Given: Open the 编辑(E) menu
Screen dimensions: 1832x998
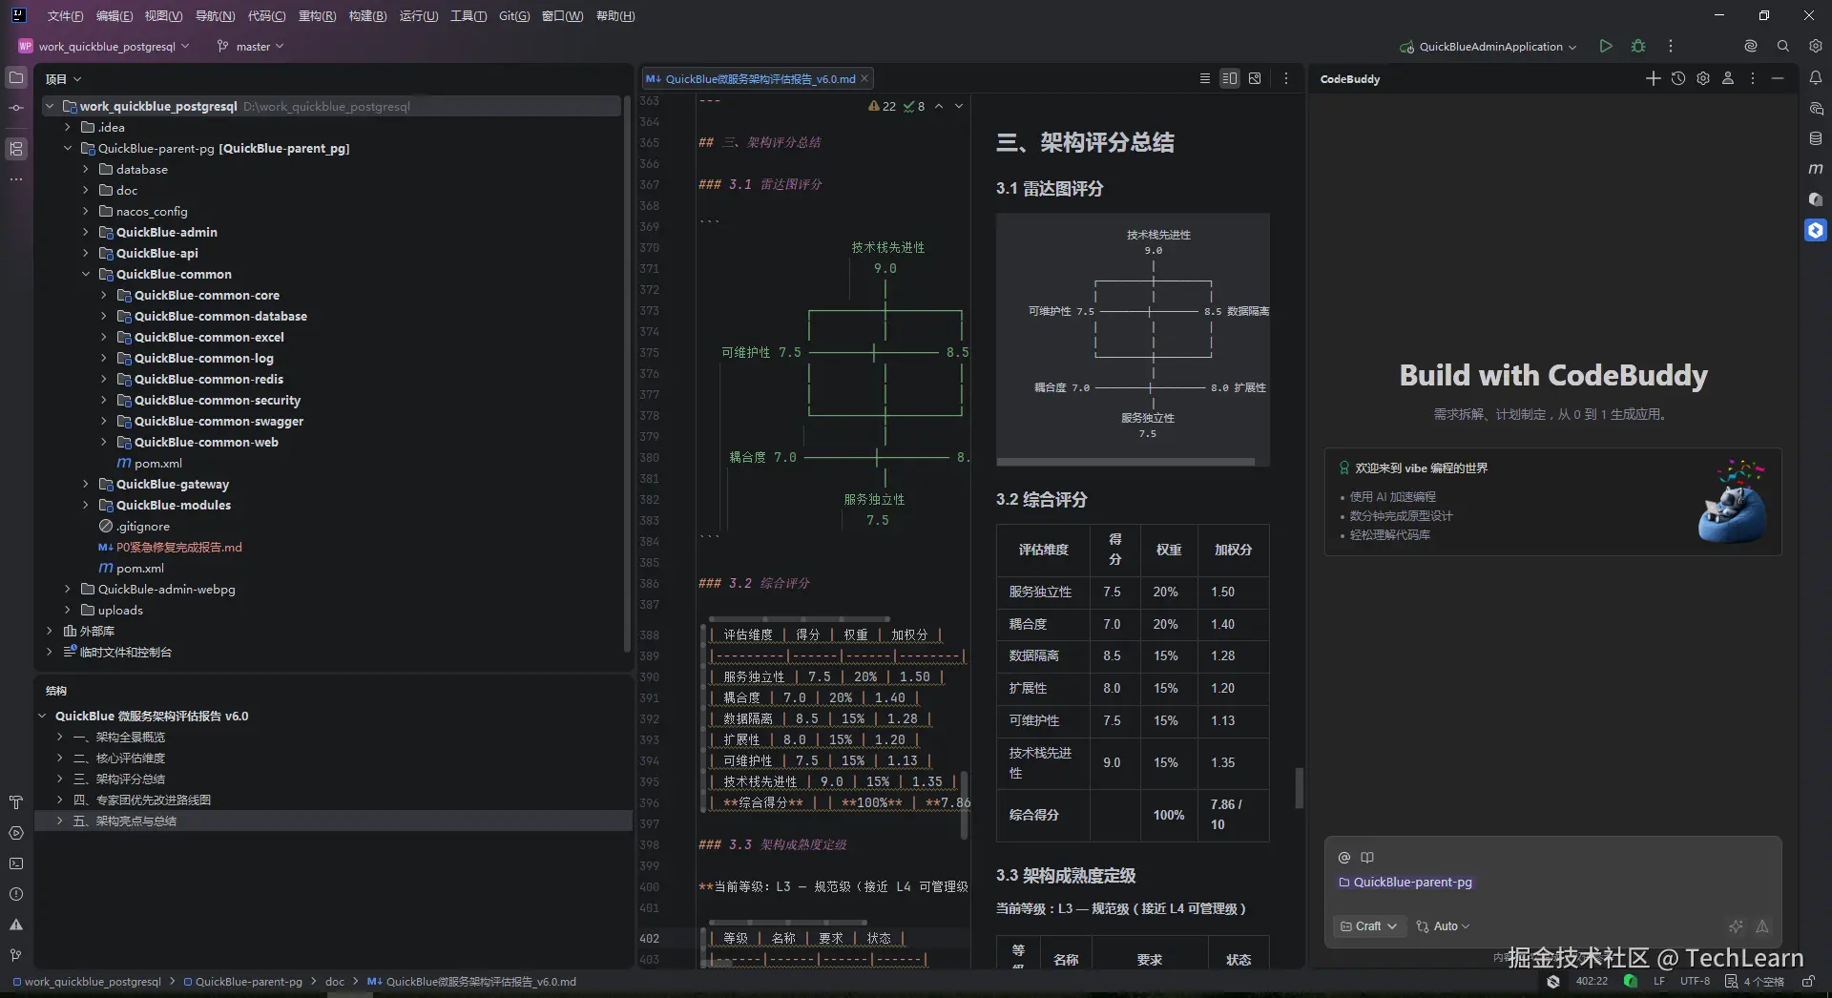Looking at the screenshot, I should [114, 15].
